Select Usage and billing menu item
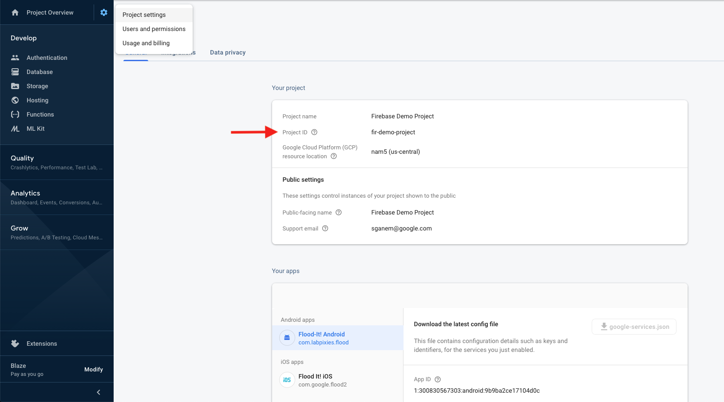The height and width of the screenshot is (402, 724). 154,43
